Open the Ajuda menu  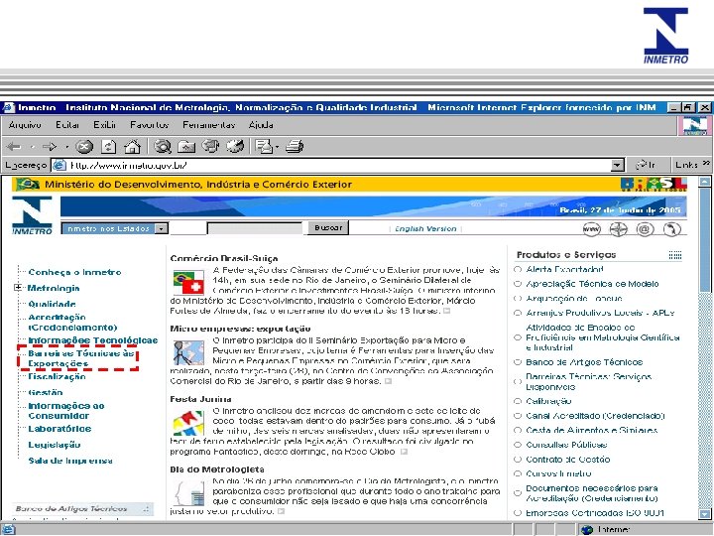tap(261, 125)
